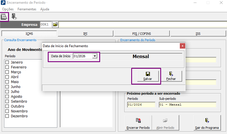Viewport: 227px width, 134px height.
Task: Click the exit door toolbar icon
Action: coord(14,16)
